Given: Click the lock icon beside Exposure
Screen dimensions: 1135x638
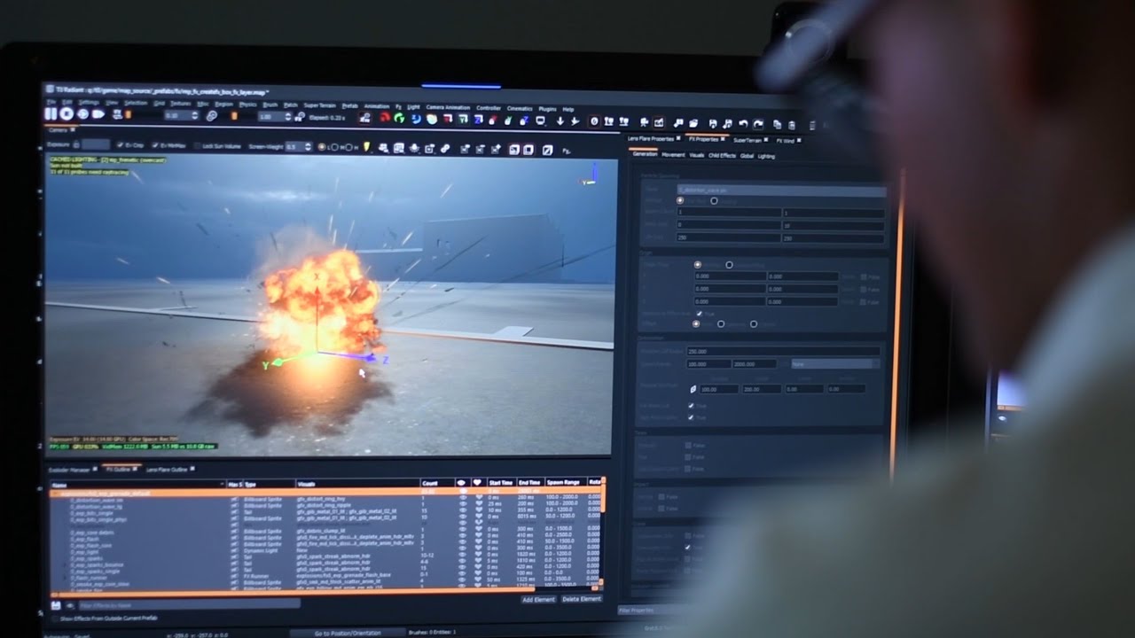Looking at the screenshot, I should tap(74, 144).
